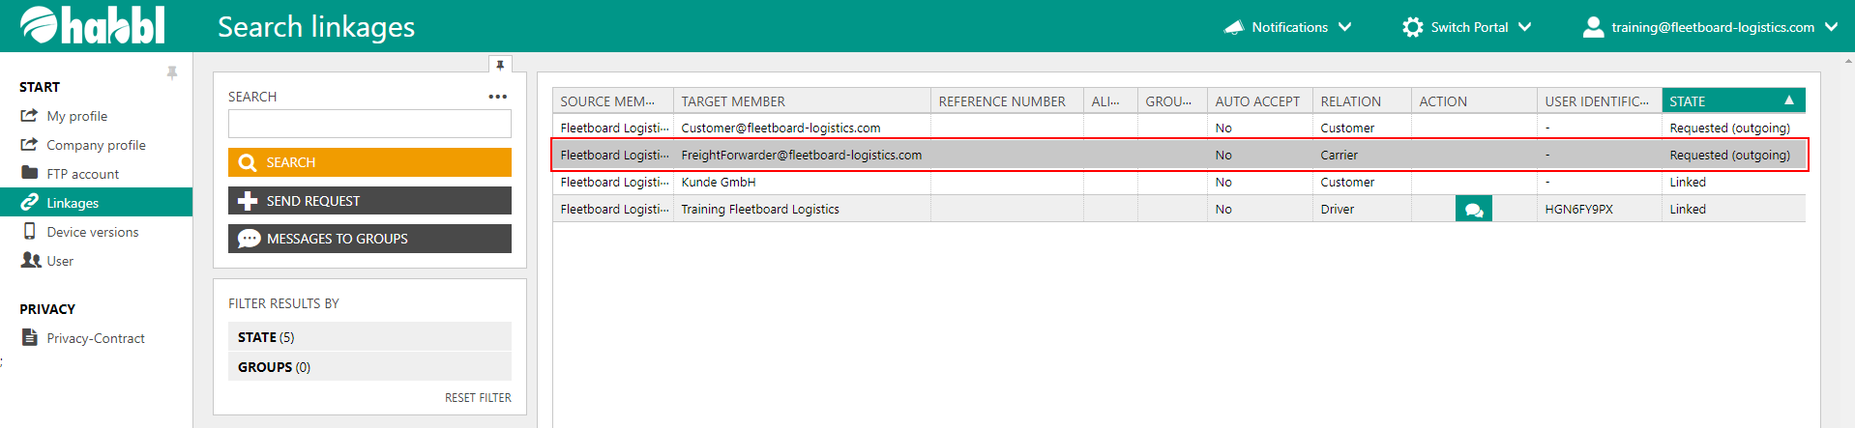Screen dimensions: 1855x428
Task: Click the sidebar pin icon
Action: [x=172, y=72]
